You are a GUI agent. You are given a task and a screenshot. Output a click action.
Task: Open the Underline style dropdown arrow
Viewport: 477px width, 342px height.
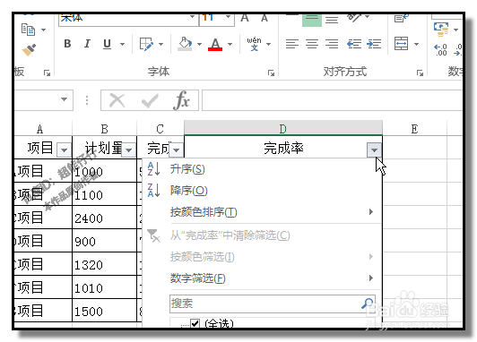point(122,45)
